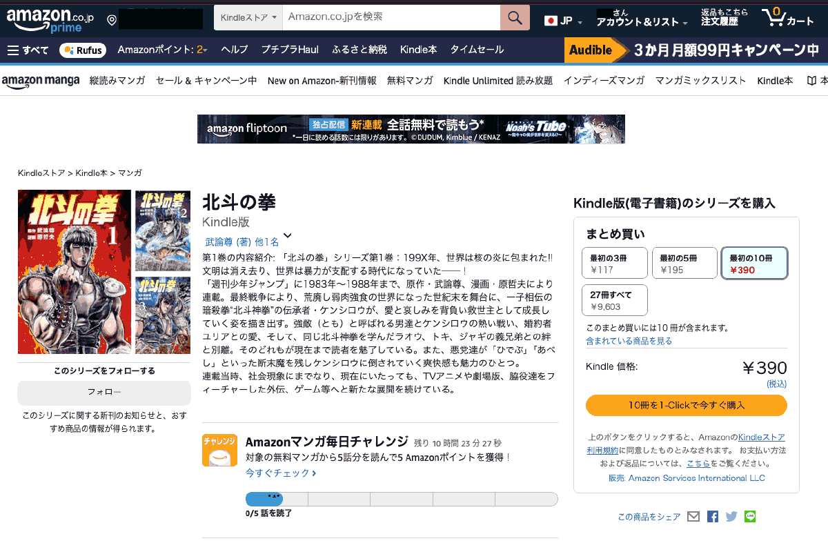Image resolution: width=828 pixels, height=552 pixels.
Task: Open ヘルプ in the navigation bar
Action: 234,50
